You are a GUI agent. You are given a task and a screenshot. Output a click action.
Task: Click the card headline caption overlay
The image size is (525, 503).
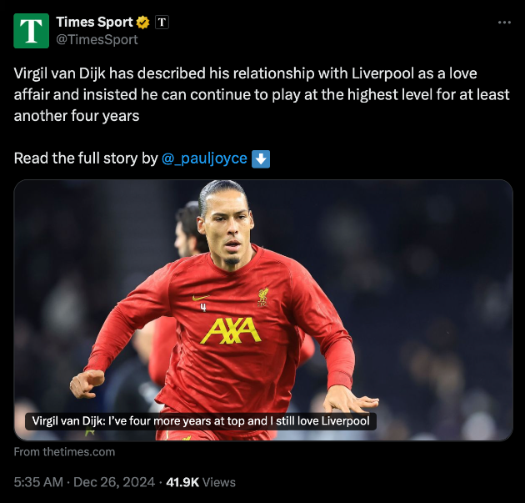pos(200,421)
